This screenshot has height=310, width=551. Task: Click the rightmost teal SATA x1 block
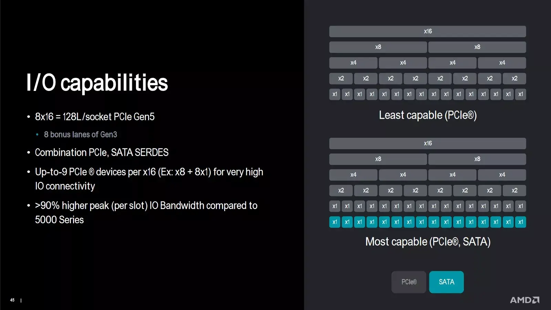tap(520, 222)
